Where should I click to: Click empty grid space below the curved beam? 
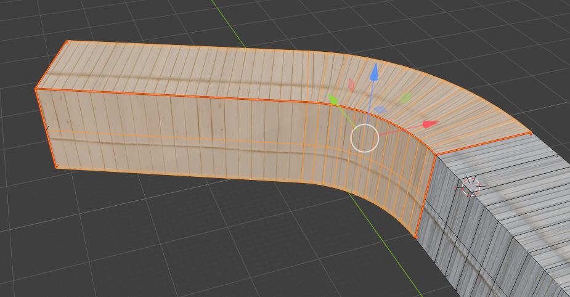coord(246,246)
